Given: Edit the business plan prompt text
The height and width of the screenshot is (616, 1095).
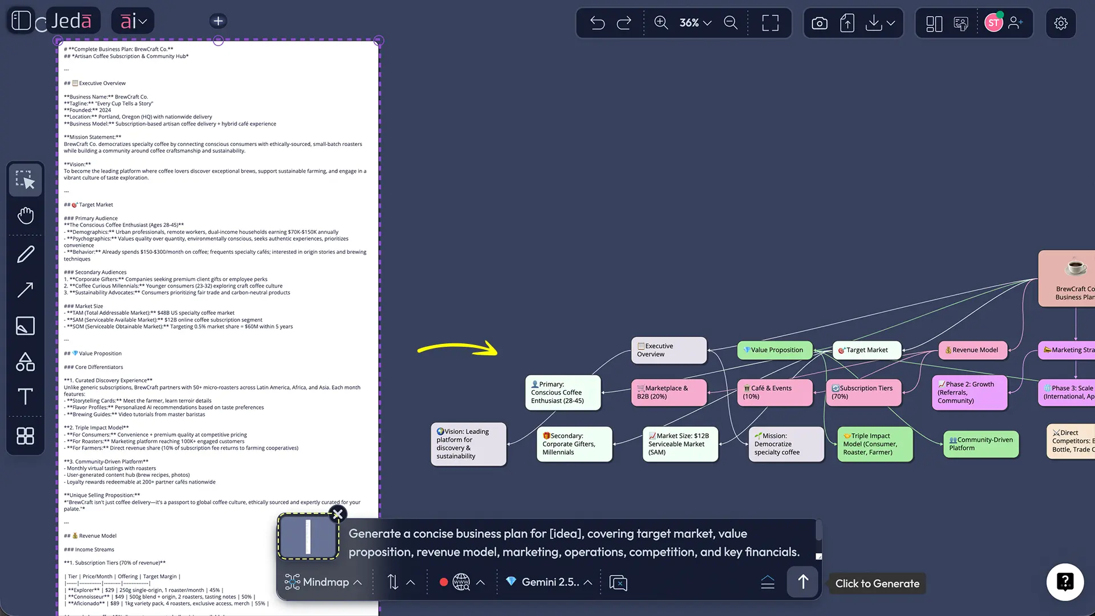Looking at the screenshot, I should click(x=574, y=542).
